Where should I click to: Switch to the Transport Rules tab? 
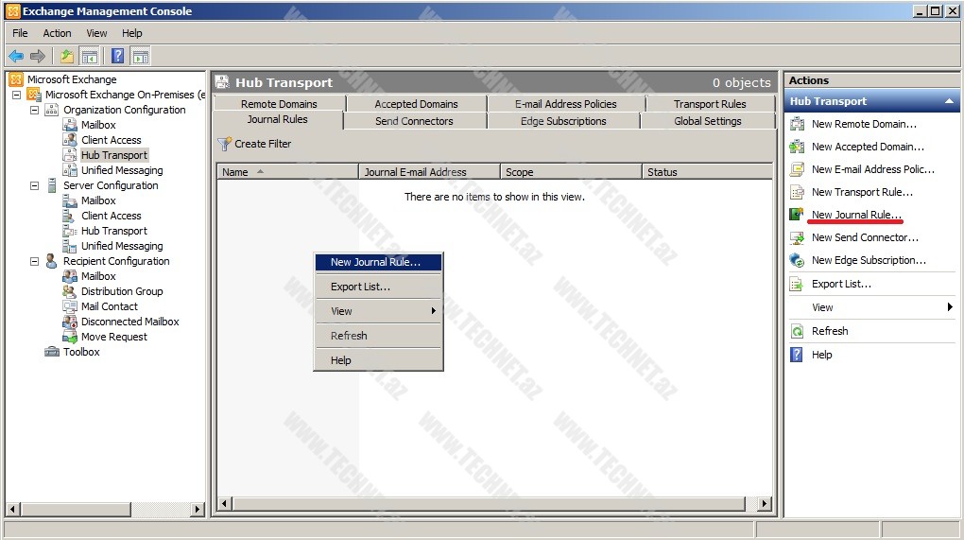pyautogui.click(x=709, y=104)
